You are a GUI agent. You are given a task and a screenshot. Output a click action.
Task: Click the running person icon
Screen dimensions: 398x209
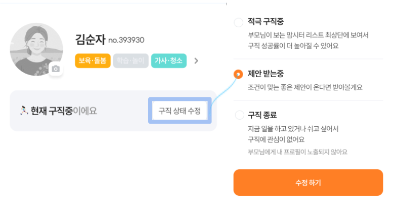coord(23,111)
